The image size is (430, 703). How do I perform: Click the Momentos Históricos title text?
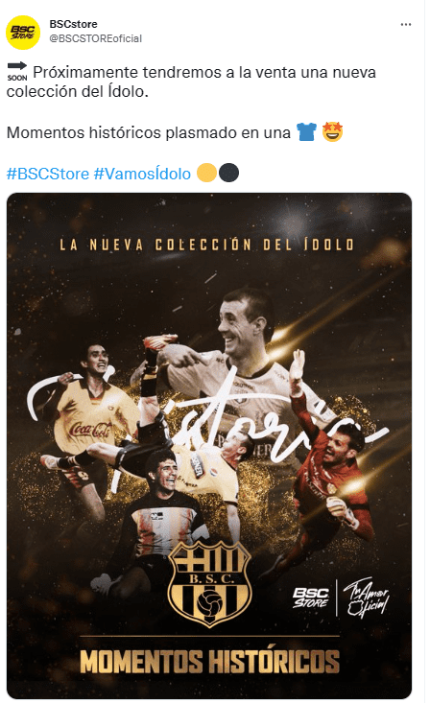(x=209, y=662)
